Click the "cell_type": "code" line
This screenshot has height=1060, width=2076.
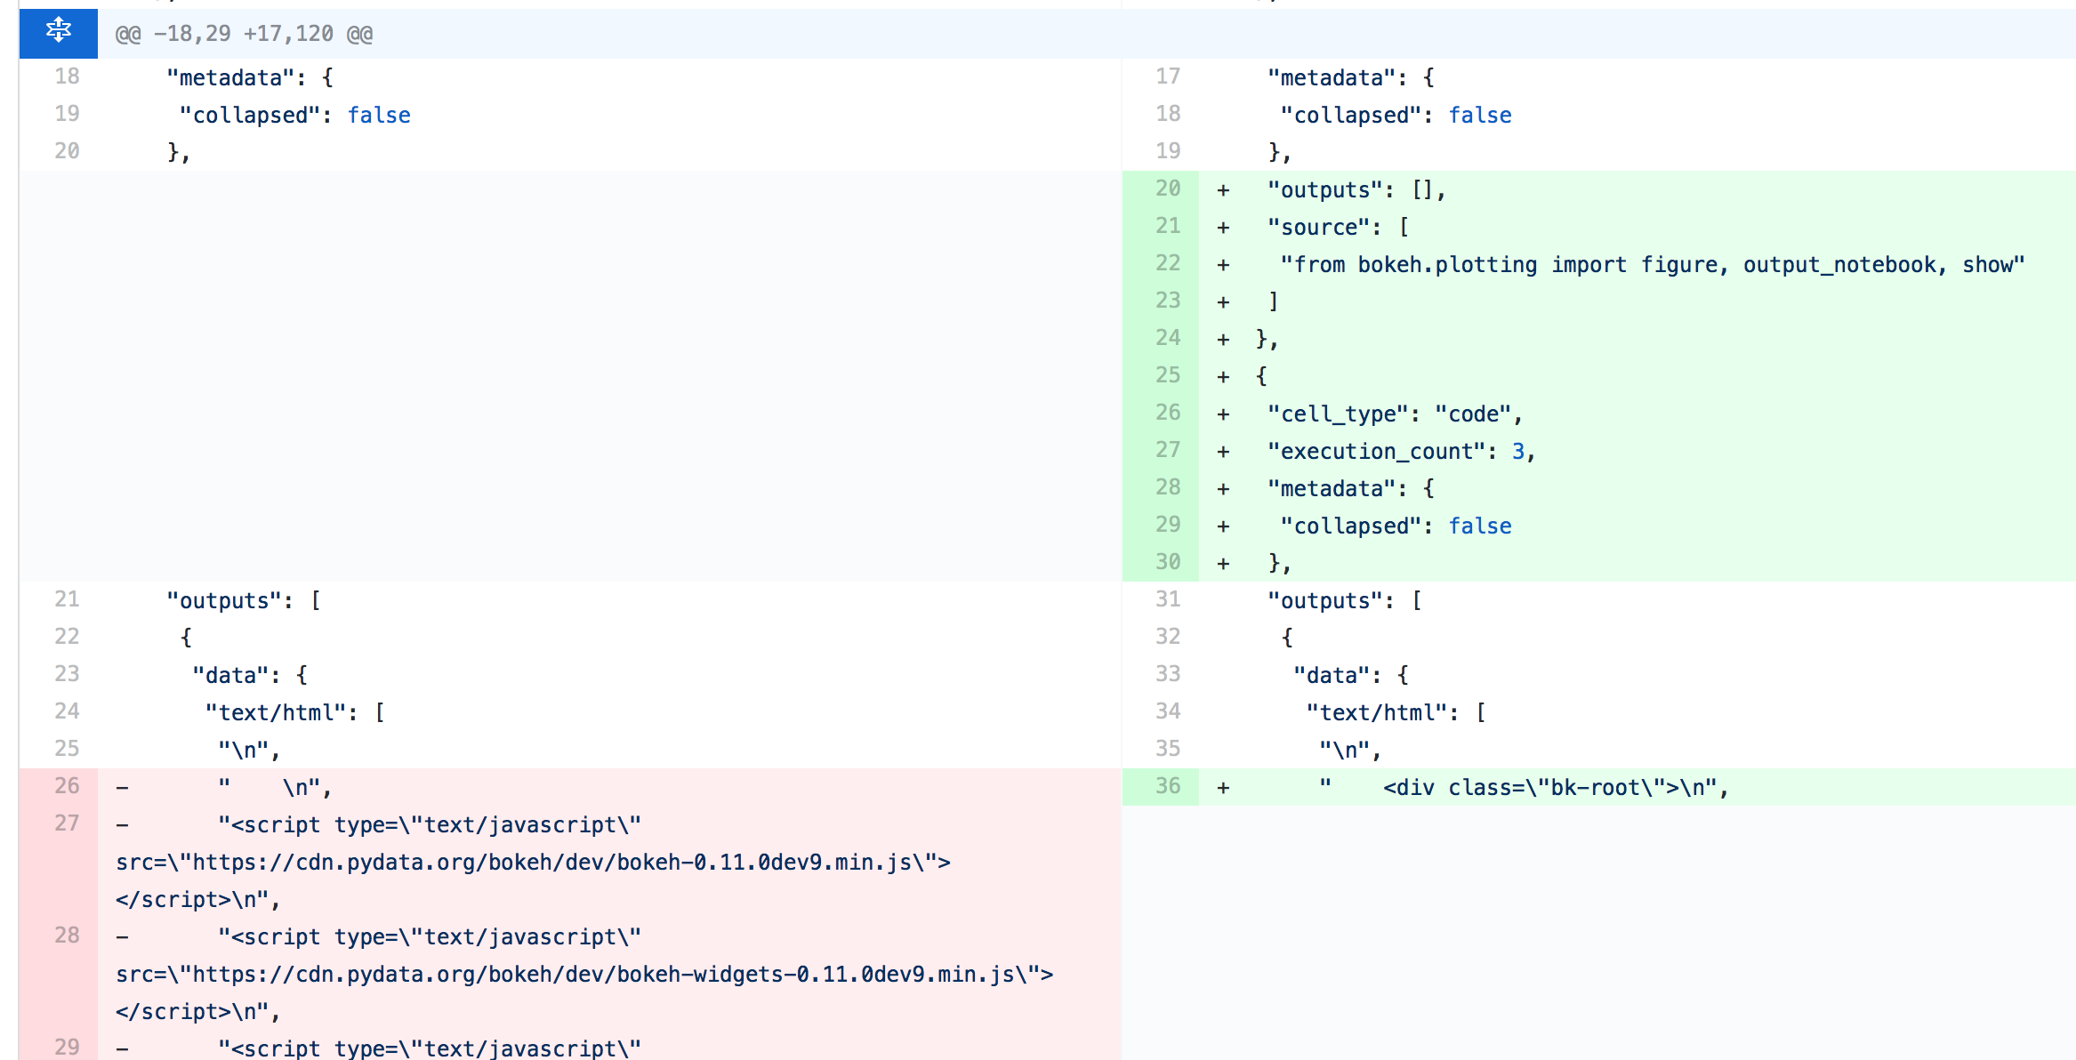click(x=1395, y=414)
